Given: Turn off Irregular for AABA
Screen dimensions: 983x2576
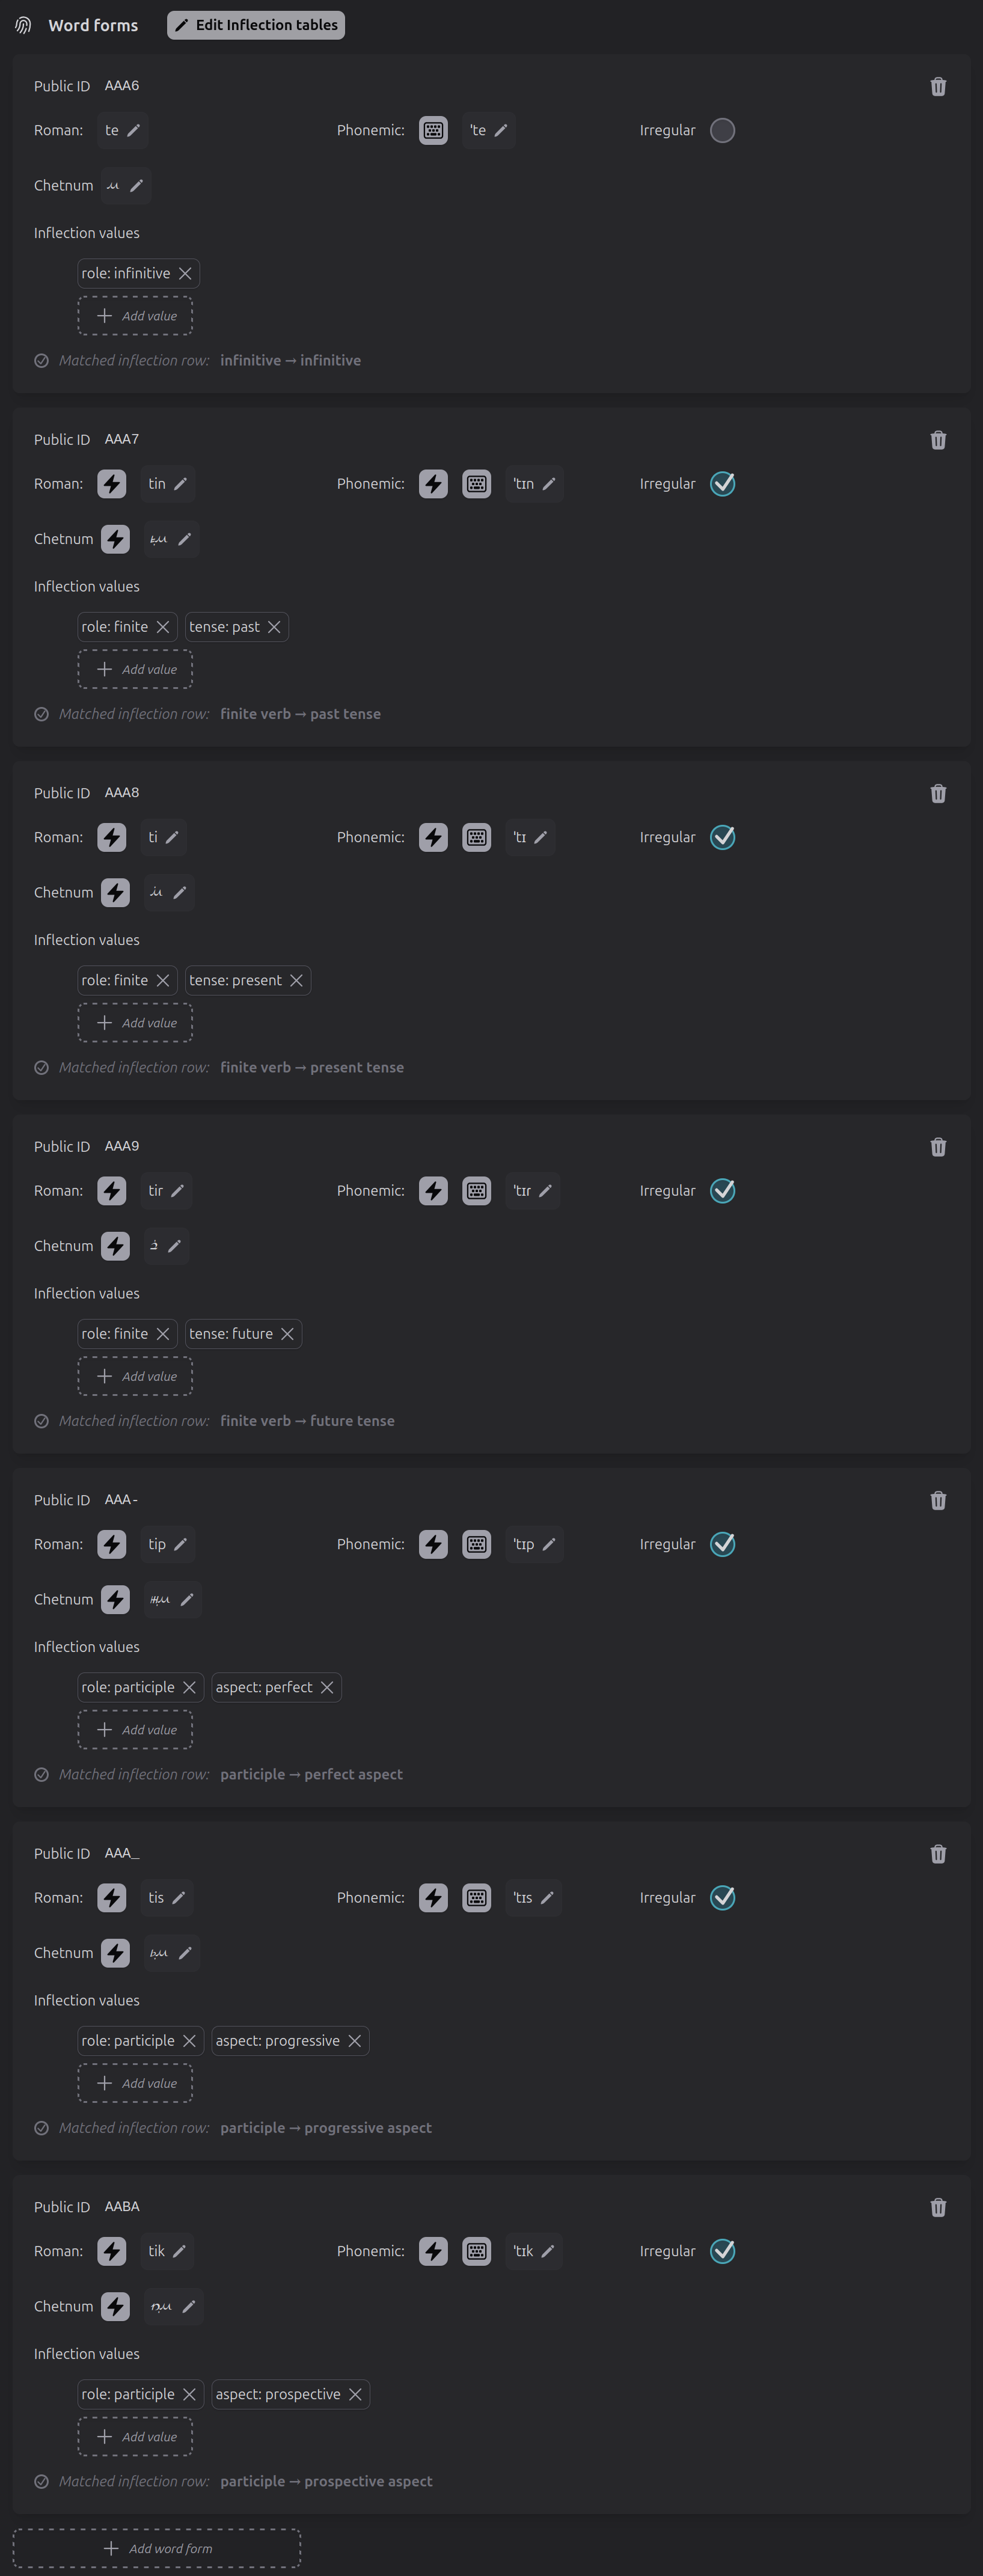Looking at the screenshot, I should pos(722,2251).
